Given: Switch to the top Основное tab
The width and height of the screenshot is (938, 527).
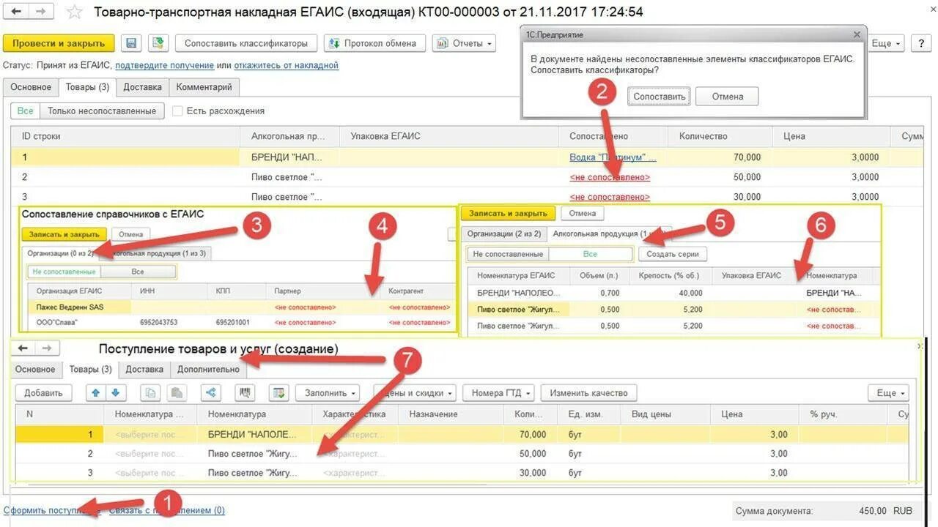Looking at the screenshot, I should pyautogui.click(x=31, y=87).
